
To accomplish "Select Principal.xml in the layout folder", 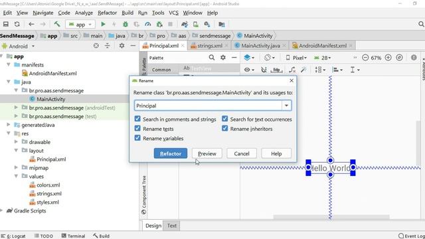I will point(51,159).
